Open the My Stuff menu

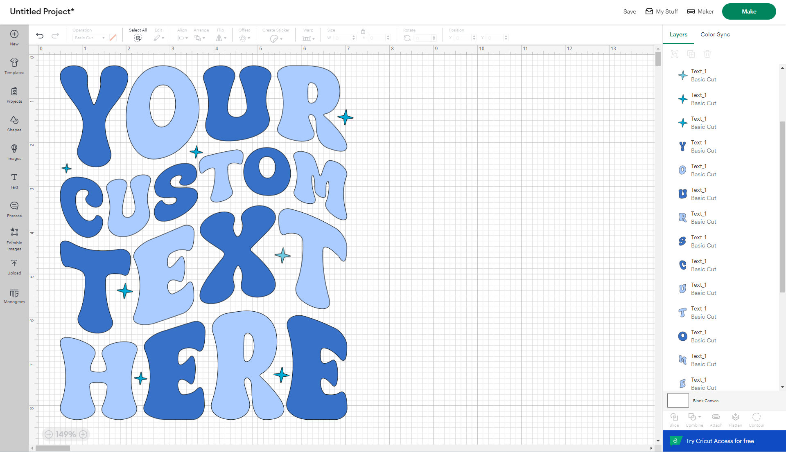tap(661, 11)
